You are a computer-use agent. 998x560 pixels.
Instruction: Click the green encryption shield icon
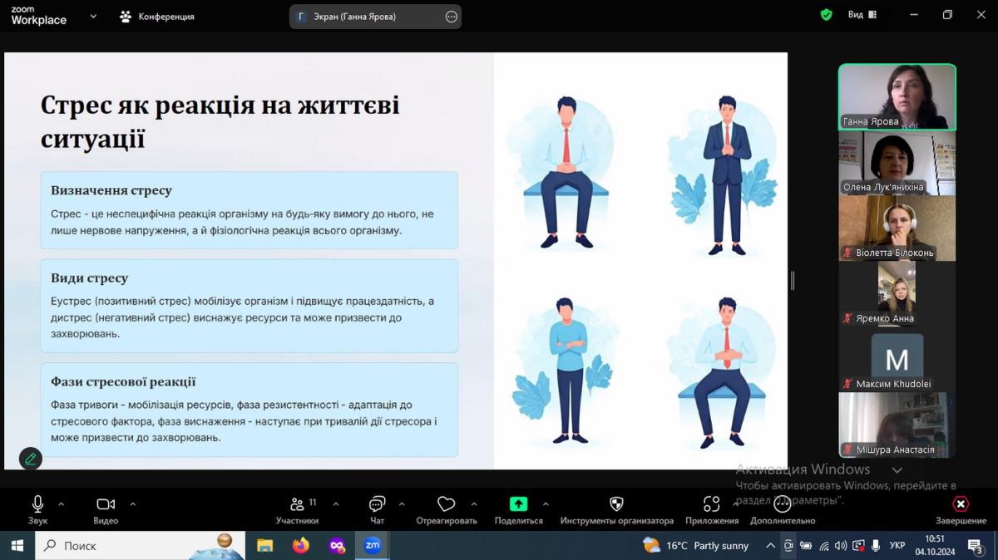click(x=826, y=15)
